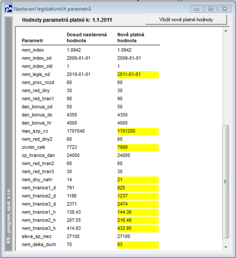Click the Parametr column header

point(33,41)
